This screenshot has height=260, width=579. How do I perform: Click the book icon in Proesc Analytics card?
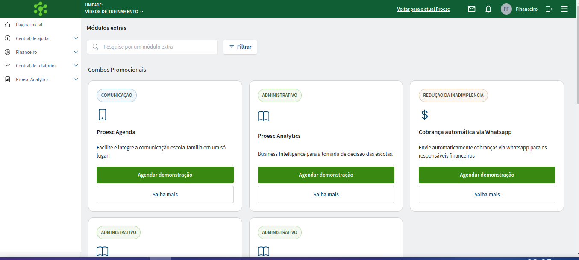(x=264, y=116)
